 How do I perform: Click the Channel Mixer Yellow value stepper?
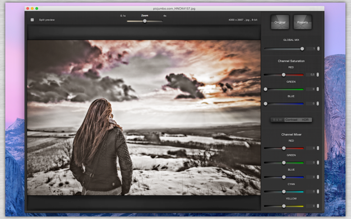pyautogui.click(x=318, y=206)
